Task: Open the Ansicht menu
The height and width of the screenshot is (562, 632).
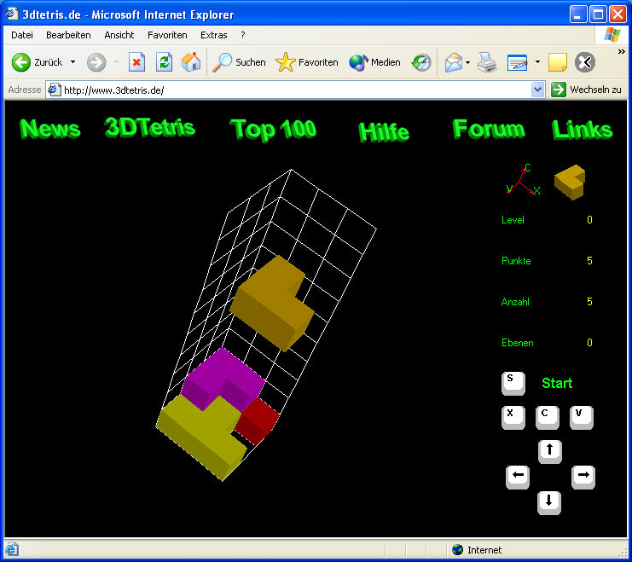Action: [x=119, y=35]
